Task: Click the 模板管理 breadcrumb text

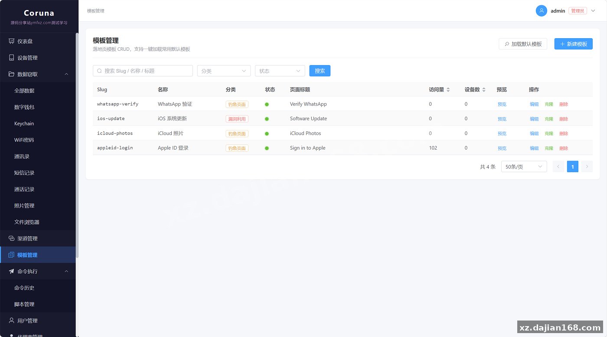Action: pos(95,11)
